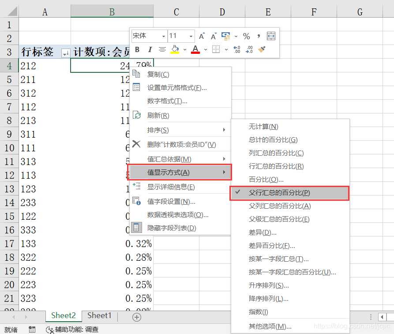This screenshot has height=334, width=394.
Task: Click the center align icon
Action: (x=162, y=49)
